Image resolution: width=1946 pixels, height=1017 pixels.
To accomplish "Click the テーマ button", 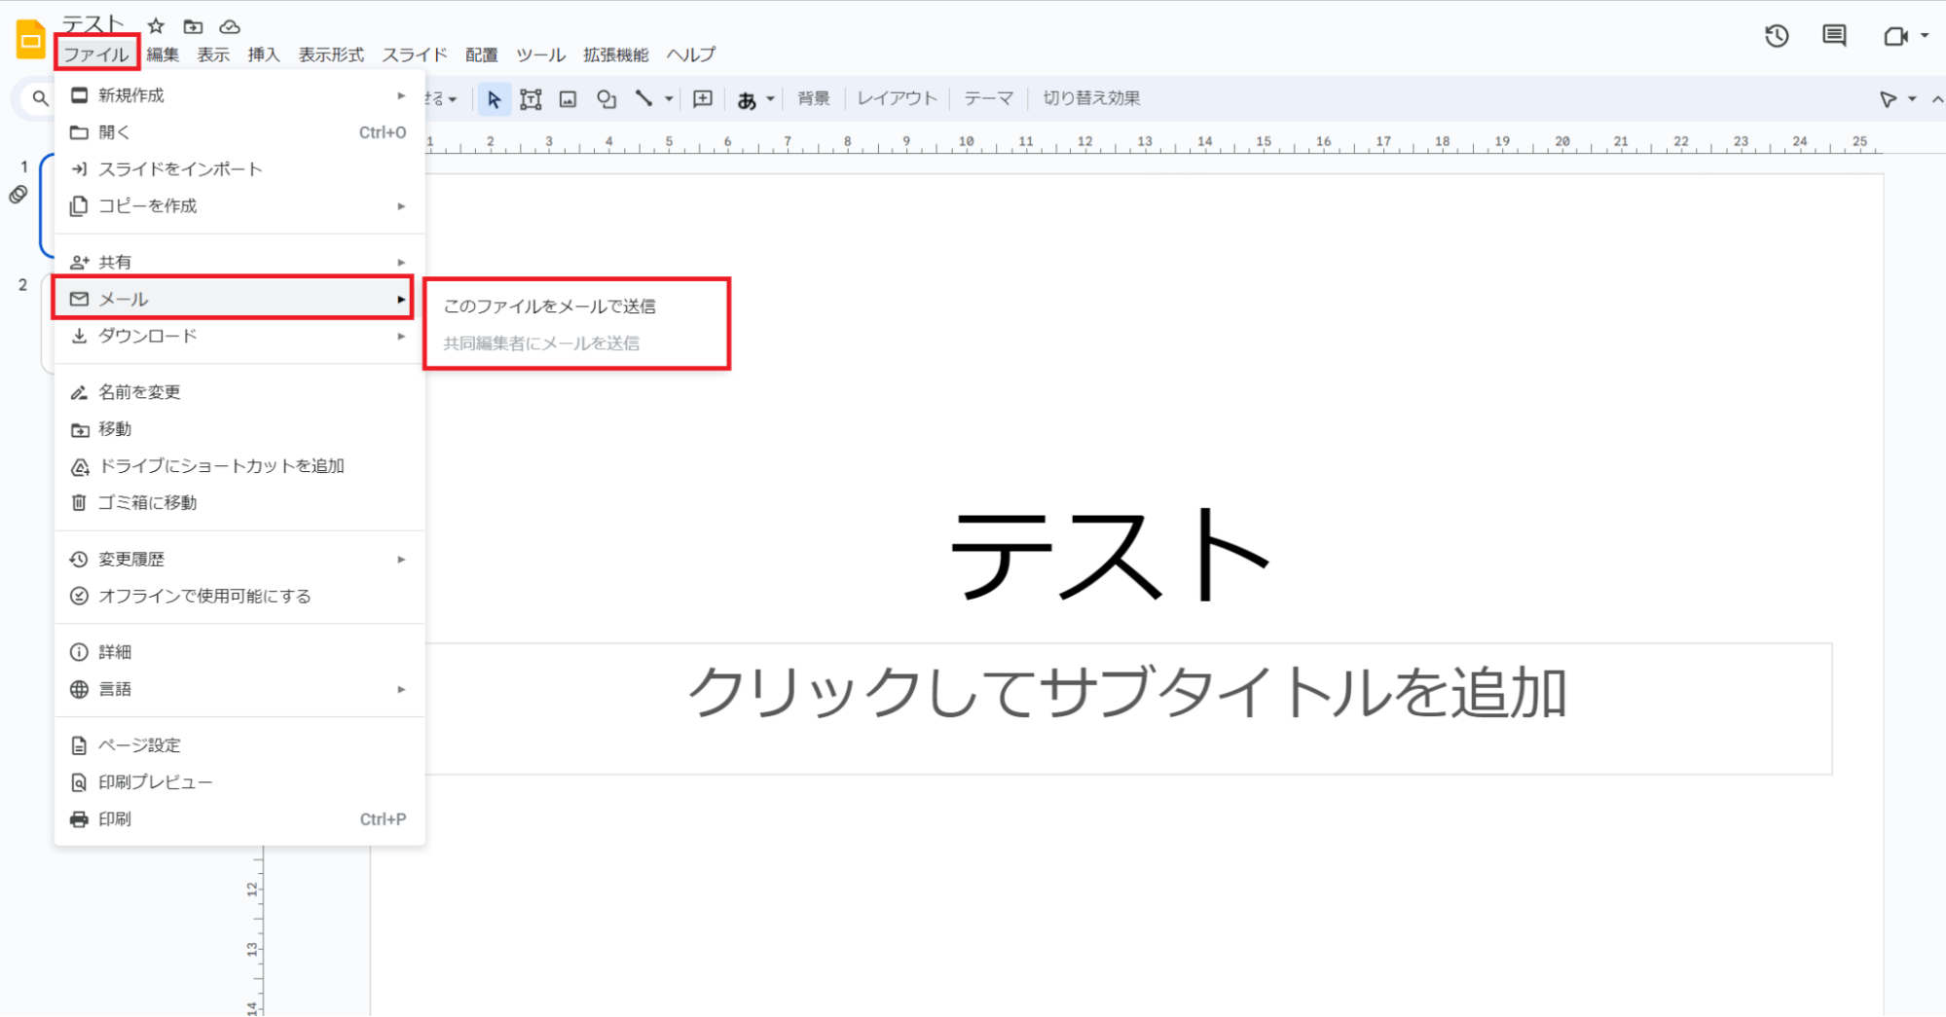I will (988, 98).
